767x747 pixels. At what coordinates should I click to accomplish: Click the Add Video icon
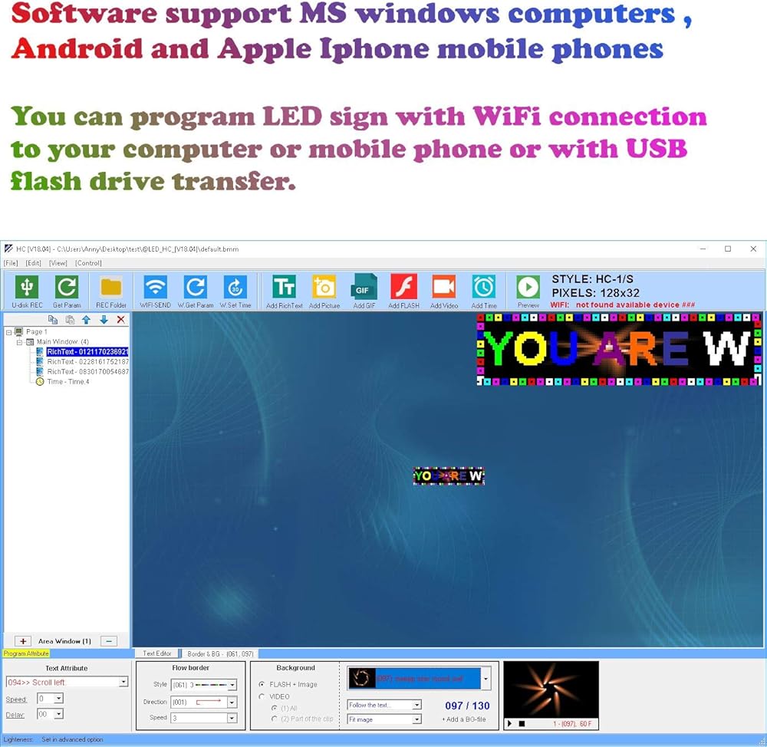click(443, 288)
